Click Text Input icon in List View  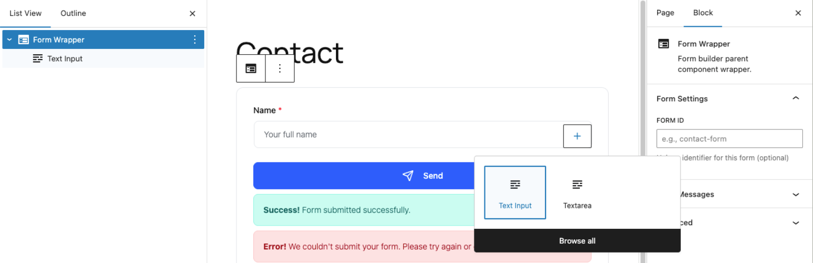[x=38, y=58]
